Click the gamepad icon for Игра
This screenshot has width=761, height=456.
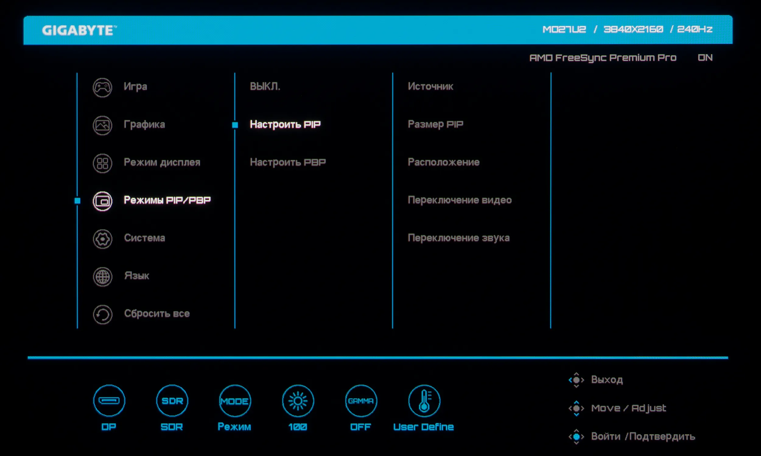click(102, 88)
